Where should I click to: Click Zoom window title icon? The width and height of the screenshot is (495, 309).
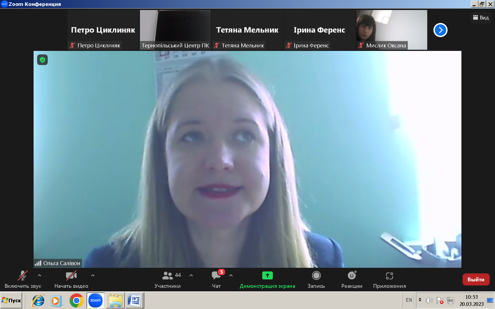click(4, 4)
